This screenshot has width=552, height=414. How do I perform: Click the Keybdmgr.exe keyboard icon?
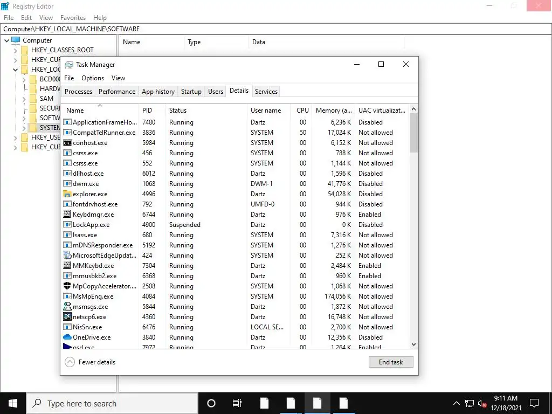click(x=67, y=215)
